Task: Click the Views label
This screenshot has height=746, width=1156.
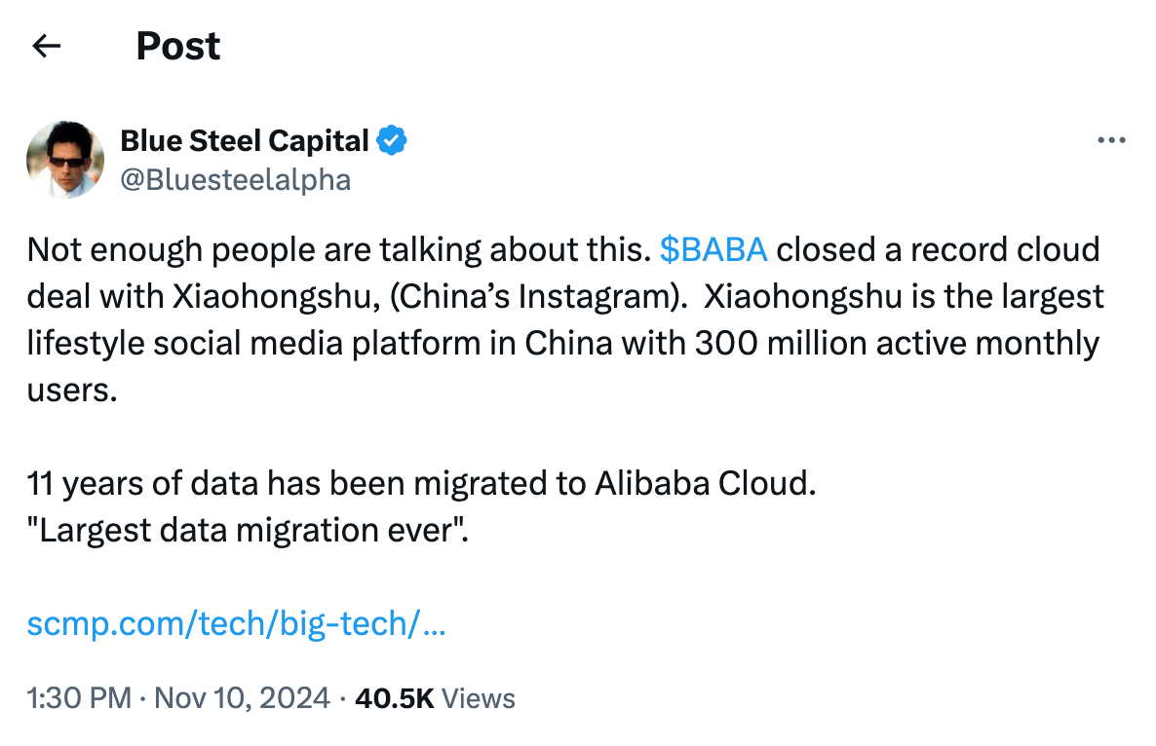Action: coord(478,697)
